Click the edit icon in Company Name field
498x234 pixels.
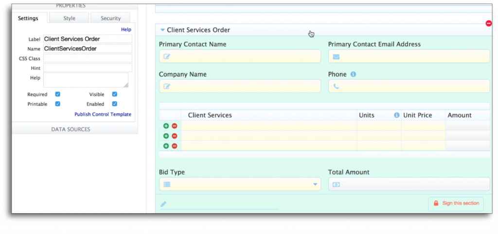coord(167,87)
